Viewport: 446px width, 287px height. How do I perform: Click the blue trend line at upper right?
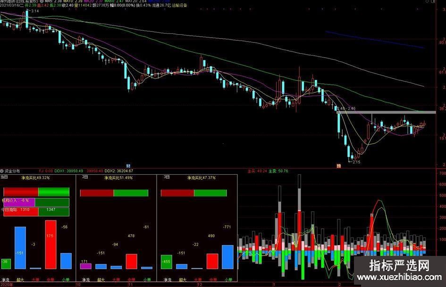click(375, 40)
